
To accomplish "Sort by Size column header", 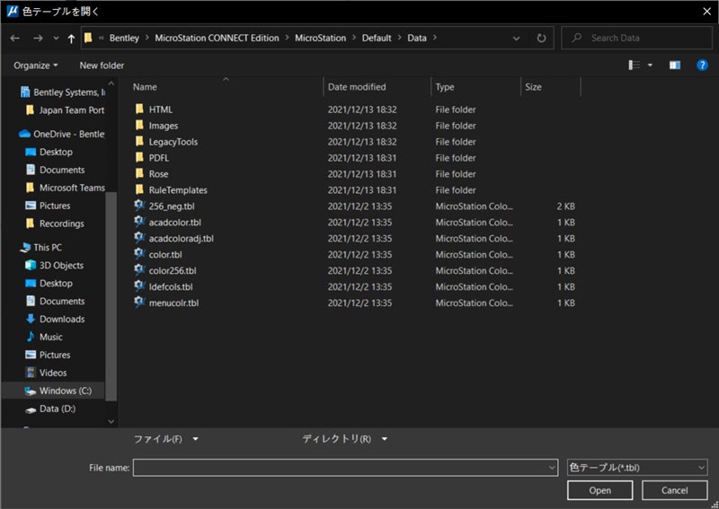I will pos(533,87).
